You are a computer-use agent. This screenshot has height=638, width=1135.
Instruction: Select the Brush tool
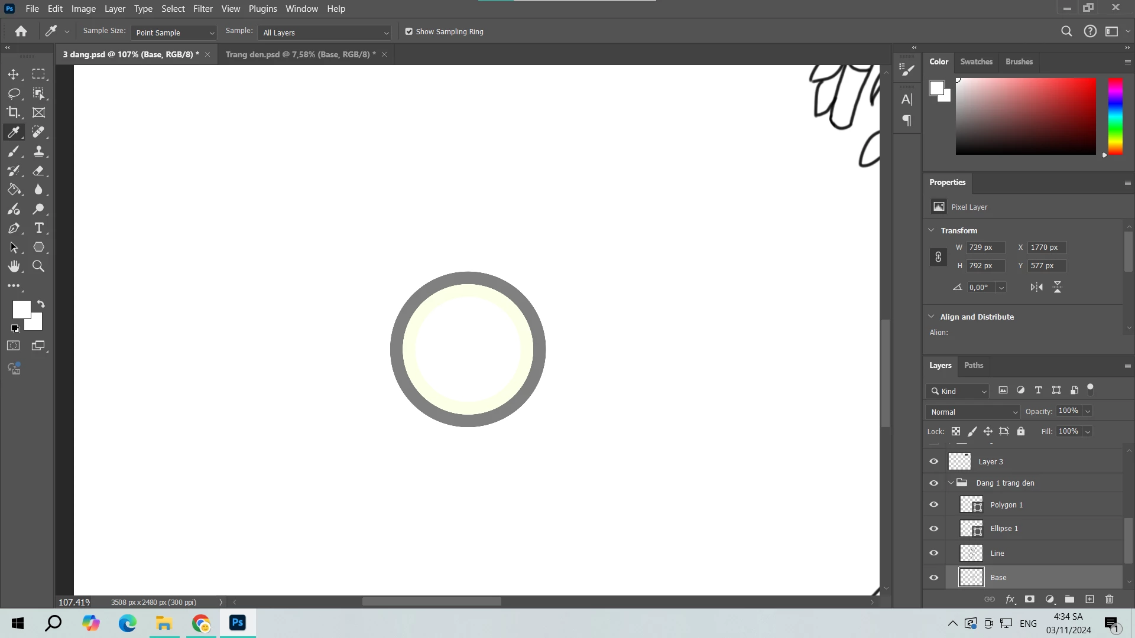point(13,151)
